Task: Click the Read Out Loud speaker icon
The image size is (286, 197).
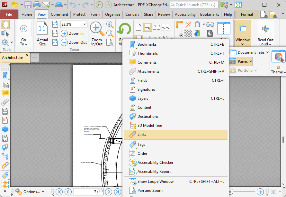Action: click(265, 29)
